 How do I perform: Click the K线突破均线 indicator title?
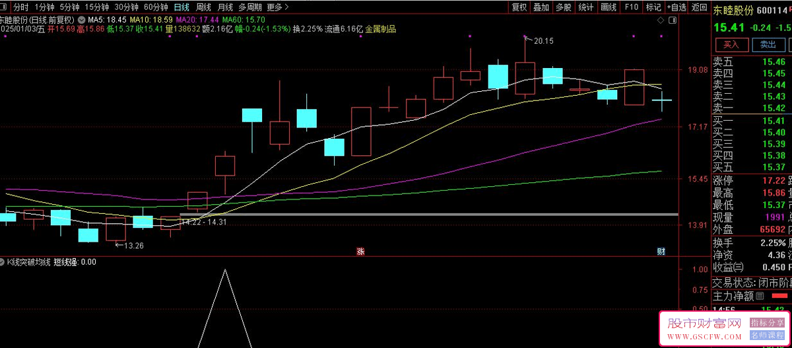(28, 262)
